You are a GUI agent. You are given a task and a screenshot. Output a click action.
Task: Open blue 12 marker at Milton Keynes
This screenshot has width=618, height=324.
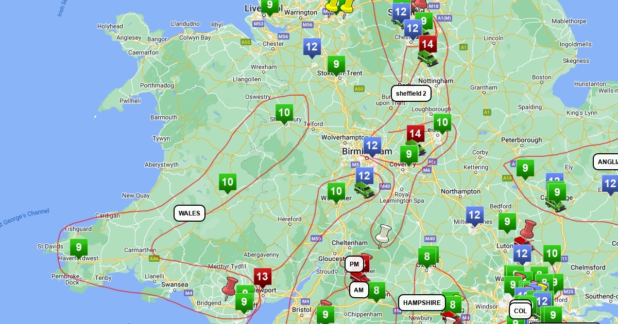(475, 216)
